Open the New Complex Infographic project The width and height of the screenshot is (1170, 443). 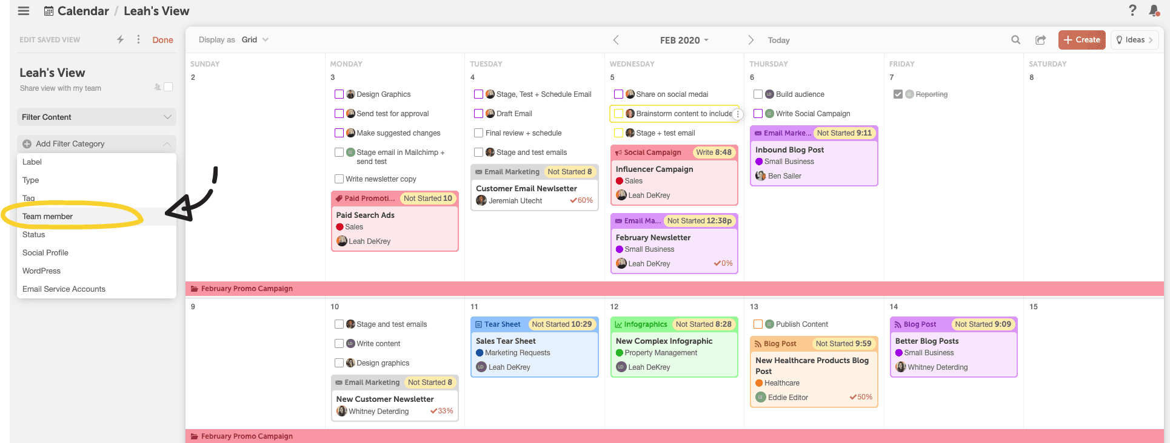pyautogui.click(x=664, y=341)
